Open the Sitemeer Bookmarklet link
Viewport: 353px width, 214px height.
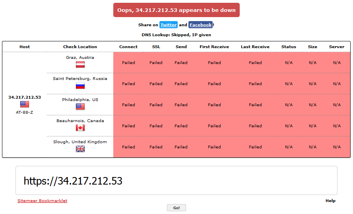tap(42, 201)
